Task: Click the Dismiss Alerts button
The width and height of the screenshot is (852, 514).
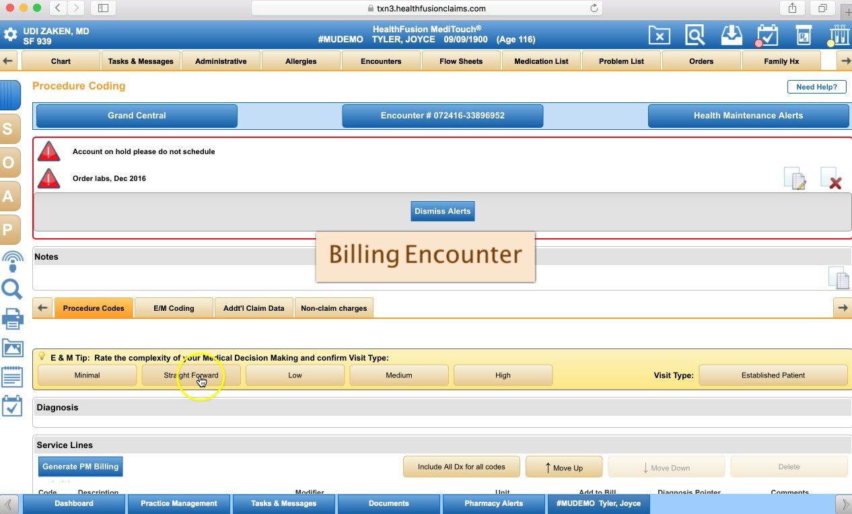Action: [x=442, y=211]
